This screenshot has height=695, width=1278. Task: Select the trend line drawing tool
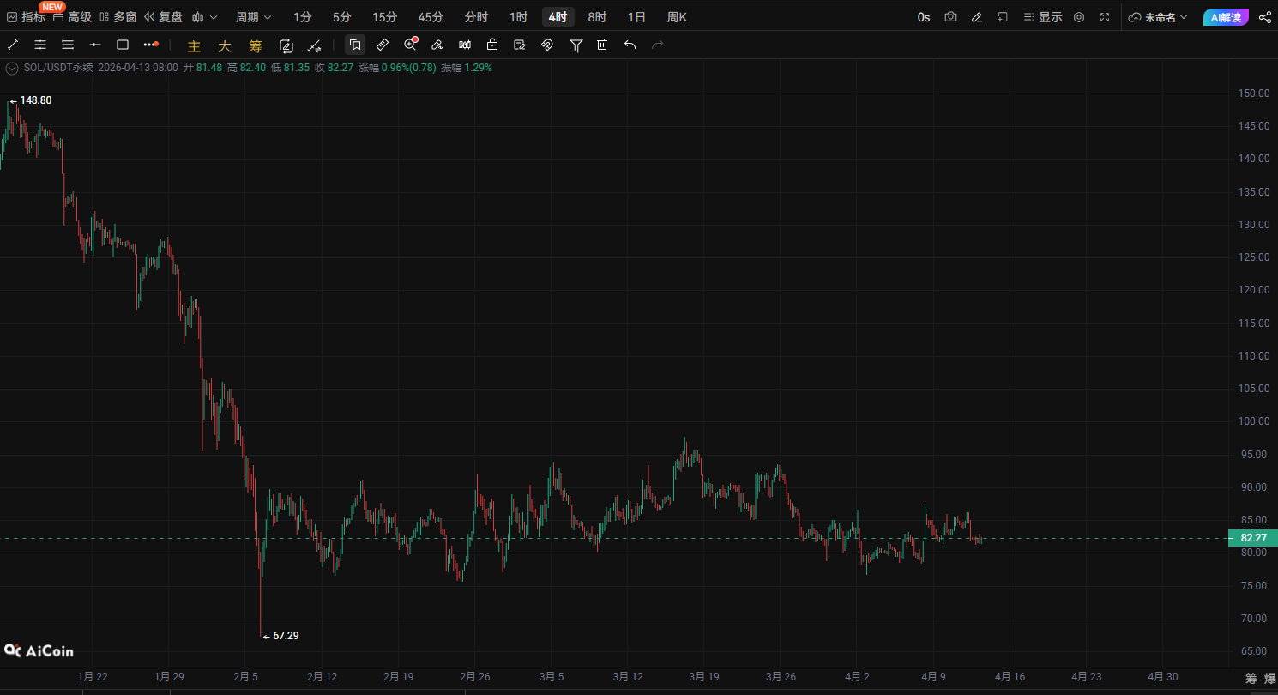13,45
